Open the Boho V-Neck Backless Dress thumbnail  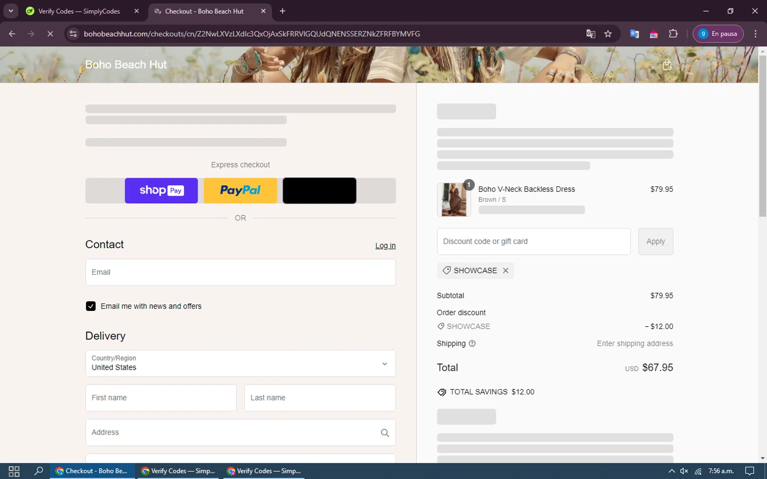tap(454, 200)
